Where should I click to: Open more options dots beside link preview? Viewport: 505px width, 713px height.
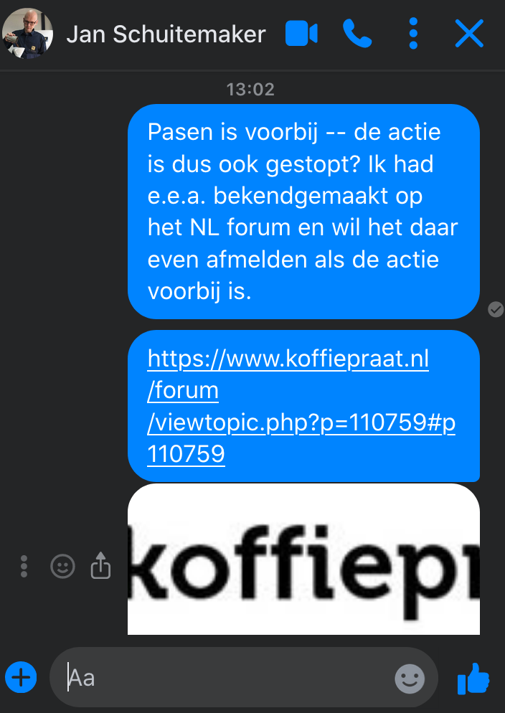pos(24,567)
